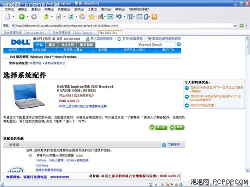Click the 了解更多 link in processor section
The image size is (250, 187).
[174, 145]
